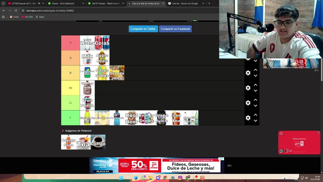Close the iced tea Google tab
The width and height of the screenshot is (323, 182).
[203, 3]
